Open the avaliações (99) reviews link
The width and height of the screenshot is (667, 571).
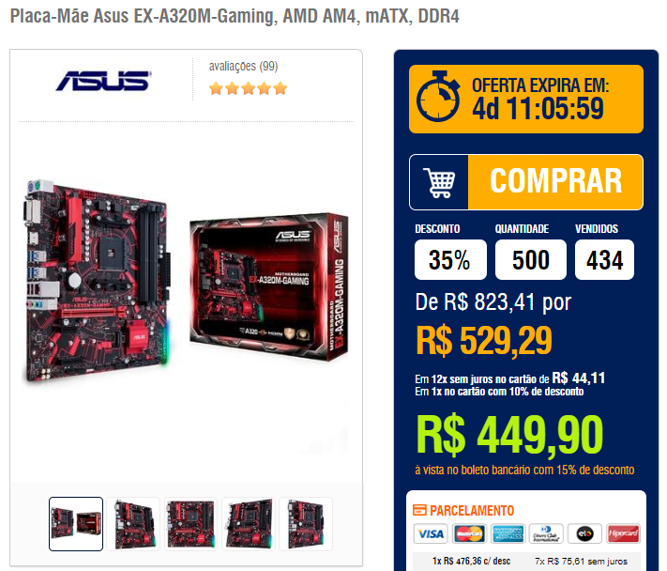(x=243, y=67)
